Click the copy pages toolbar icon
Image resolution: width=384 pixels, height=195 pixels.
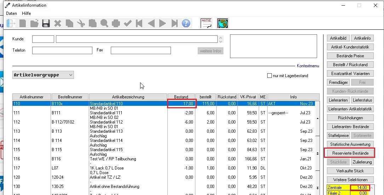click(x=69, y=23)
